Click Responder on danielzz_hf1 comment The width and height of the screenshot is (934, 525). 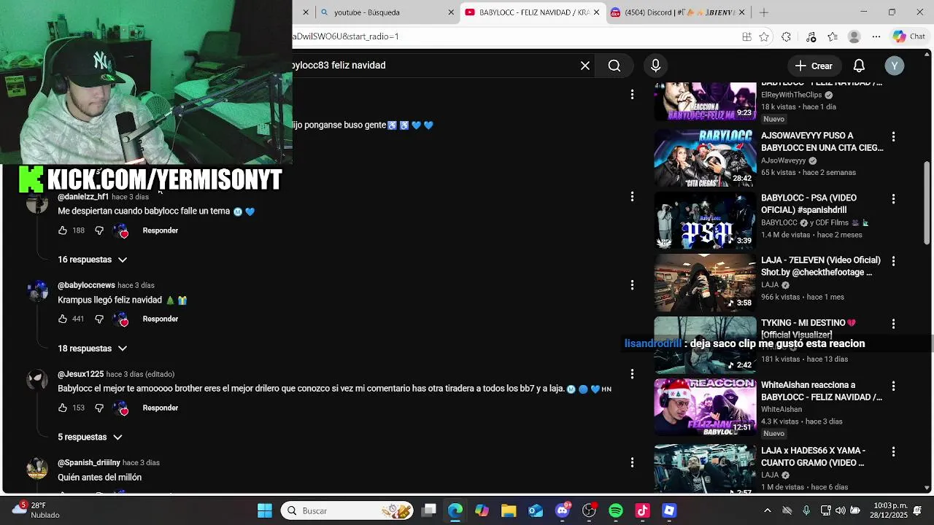(x=161, y=230)
